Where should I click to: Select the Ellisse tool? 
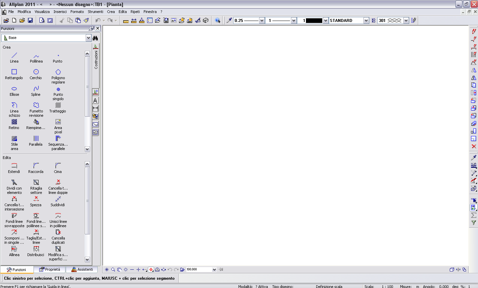(x=14, y=91)
